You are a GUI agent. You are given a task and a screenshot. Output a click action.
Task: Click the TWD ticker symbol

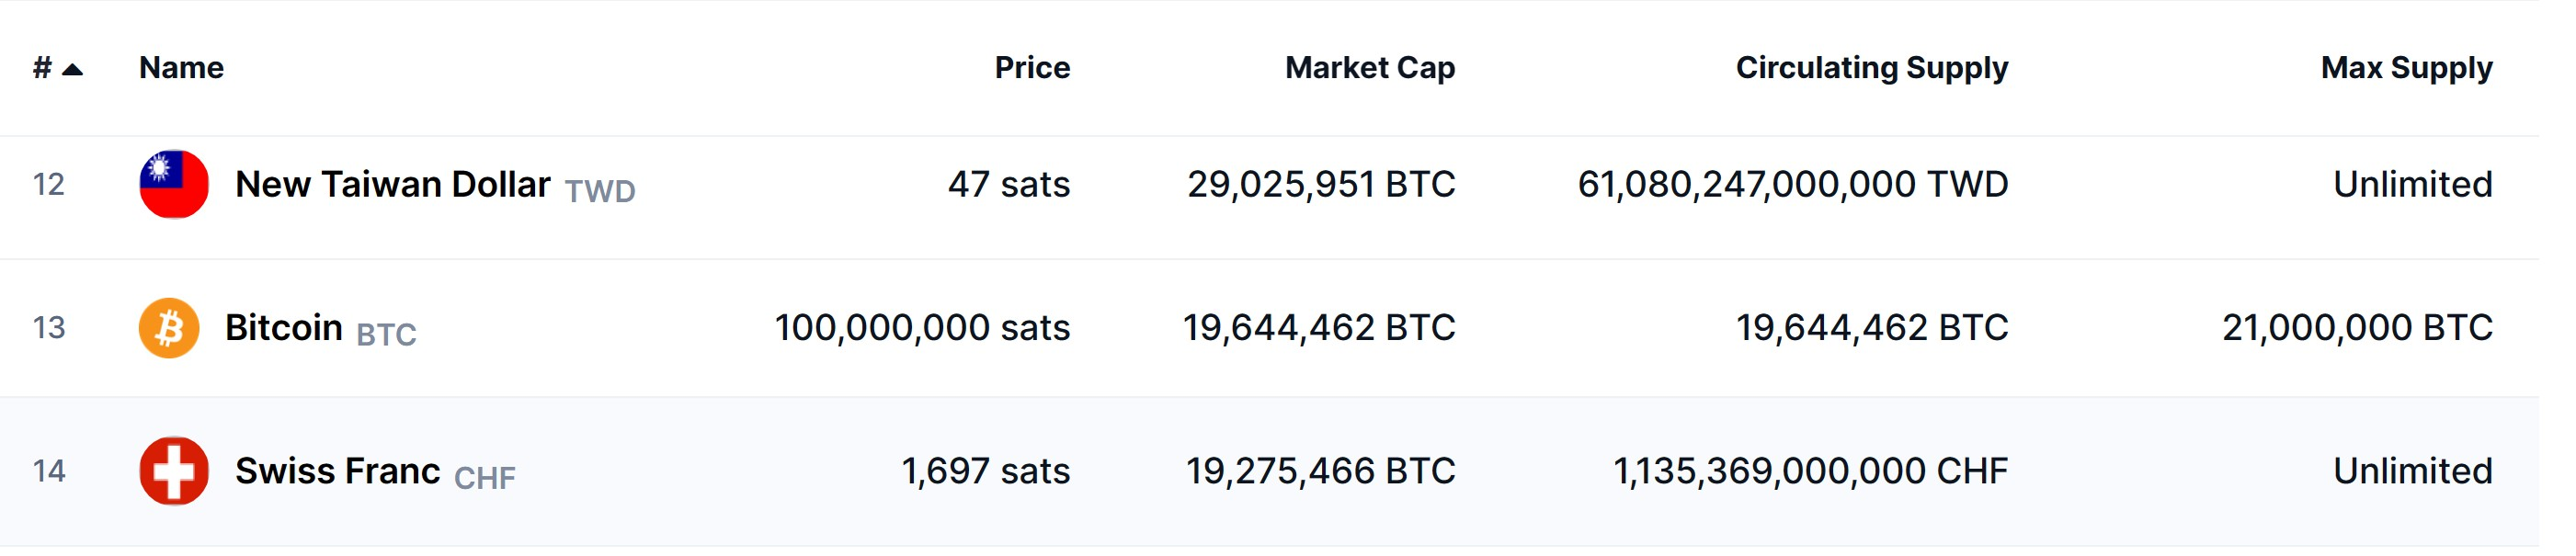(600, 191)
